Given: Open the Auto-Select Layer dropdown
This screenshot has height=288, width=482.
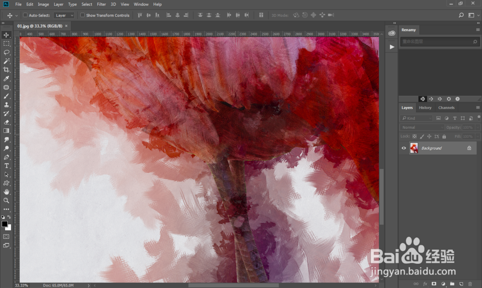Looking at the screenshot, I should (64, 15).
